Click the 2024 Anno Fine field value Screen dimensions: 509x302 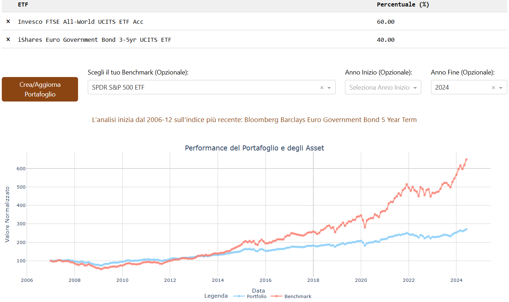click(x=442, y=87)
